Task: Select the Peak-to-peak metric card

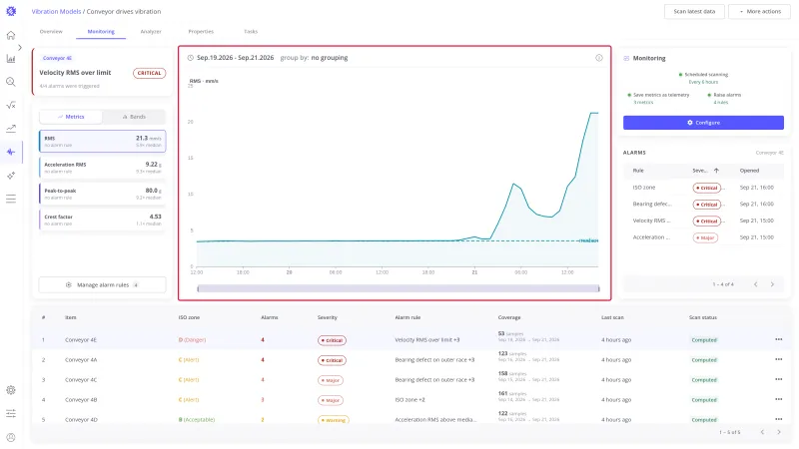Action: 103,194
